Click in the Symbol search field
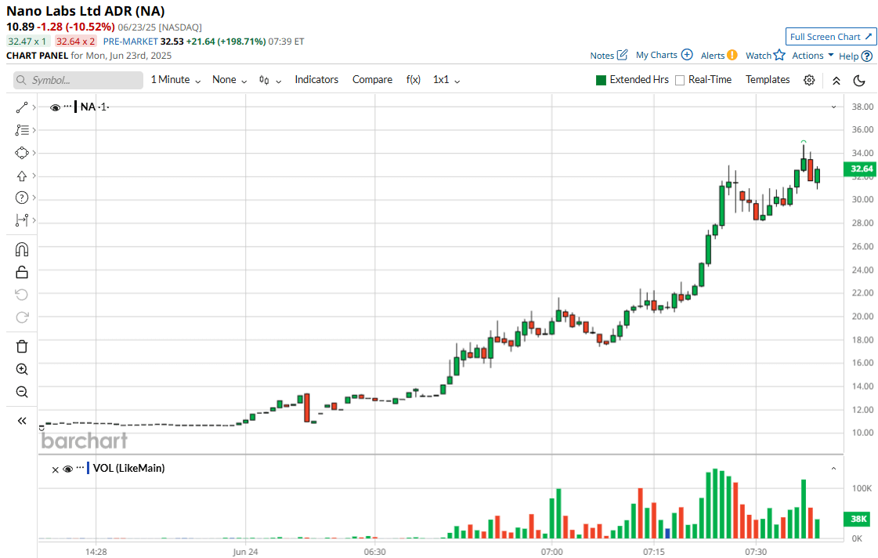Image resolution: width=878 pixels, height=558 pixels. [78, 80]
